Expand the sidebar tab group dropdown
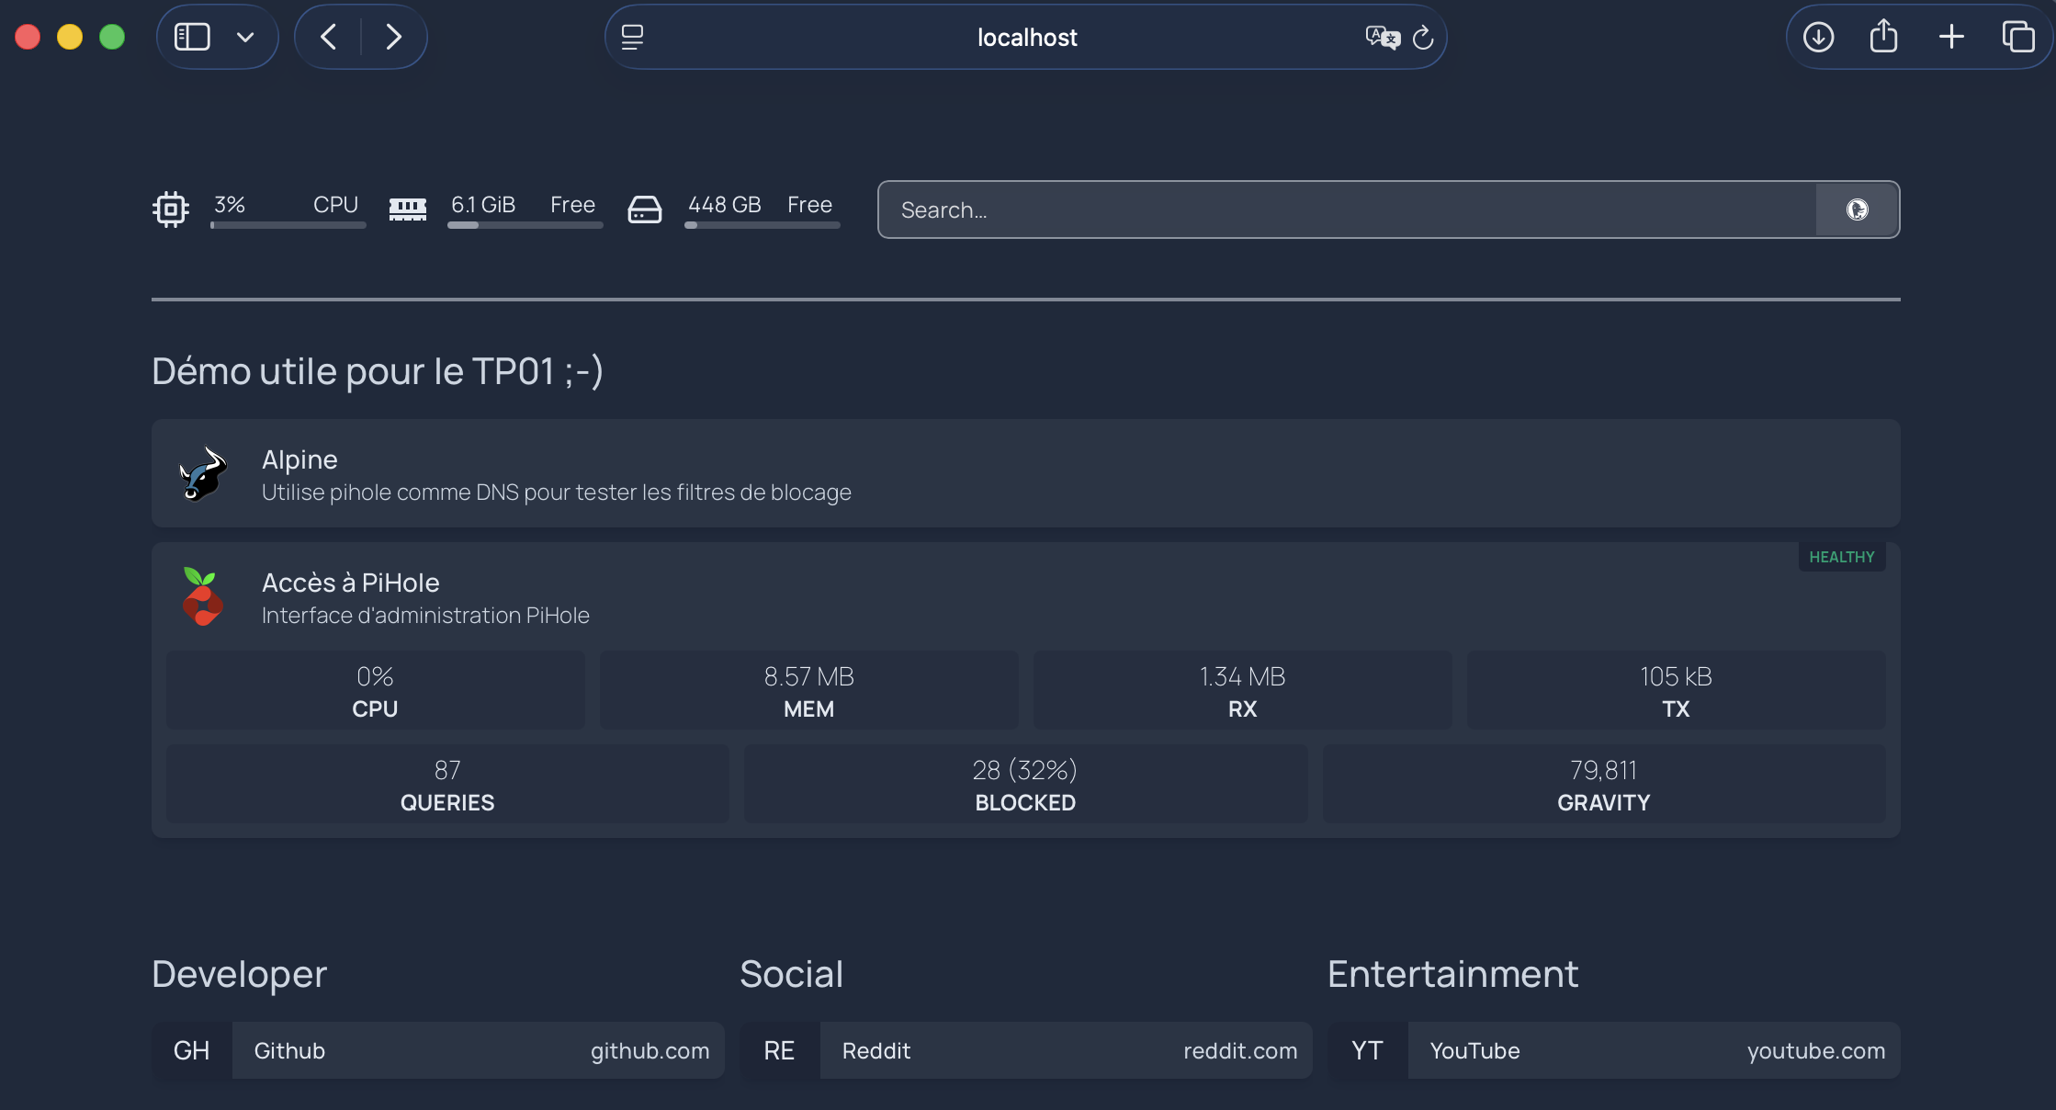 [245, 38]
